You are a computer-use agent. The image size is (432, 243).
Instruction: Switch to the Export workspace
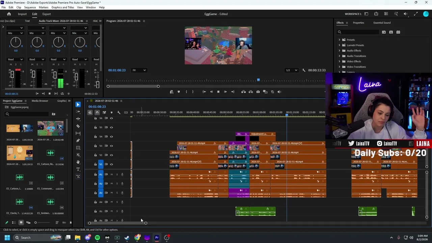point(47,14)
